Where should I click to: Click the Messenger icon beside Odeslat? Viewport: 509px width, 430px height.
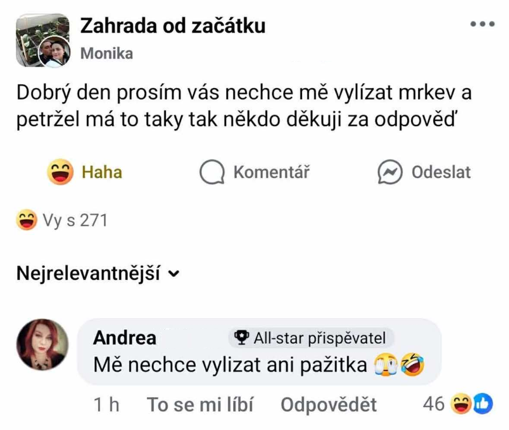pos(390,173)
